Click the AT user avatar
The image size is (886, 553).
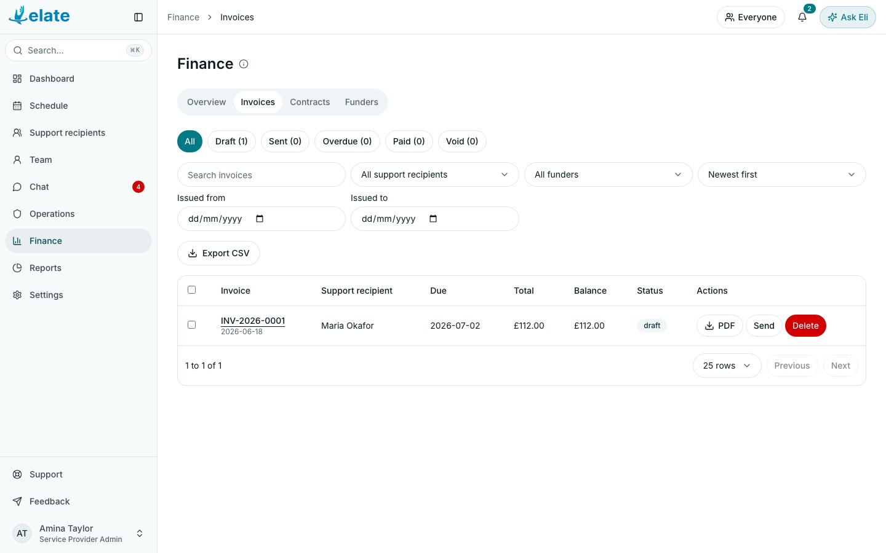pyautogui.click(x=22, y=533)
